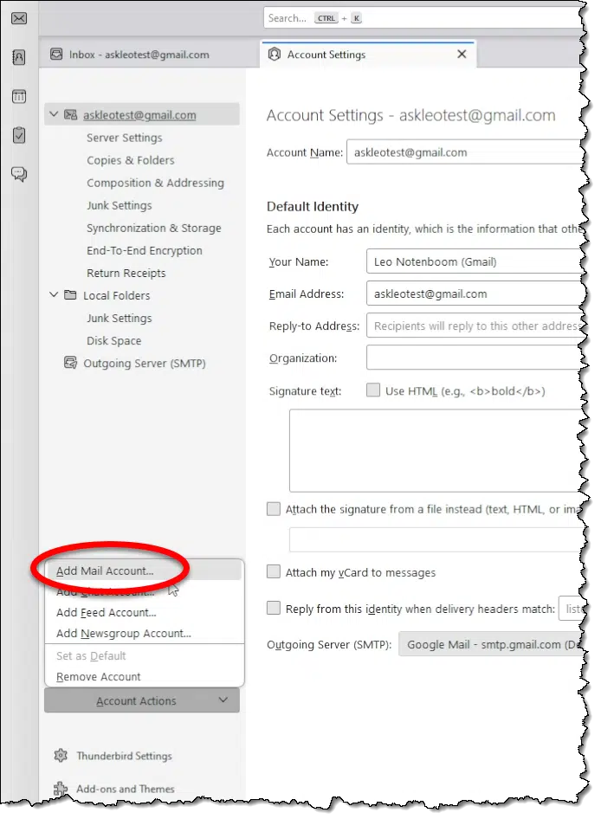Check Attach my vCard to messages

point(274,572)
